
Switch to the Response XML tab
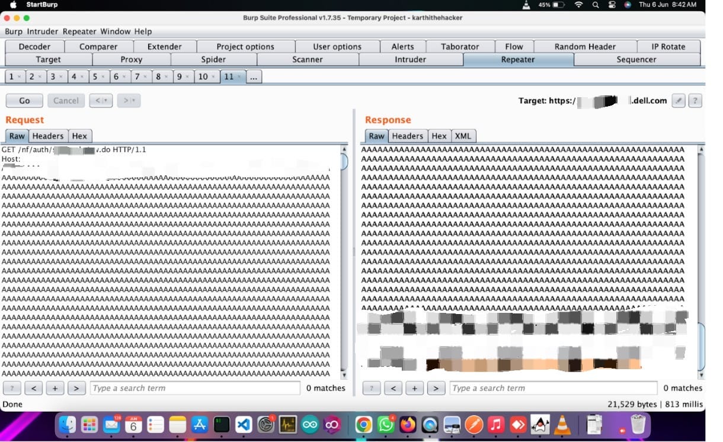coord(463,136)
